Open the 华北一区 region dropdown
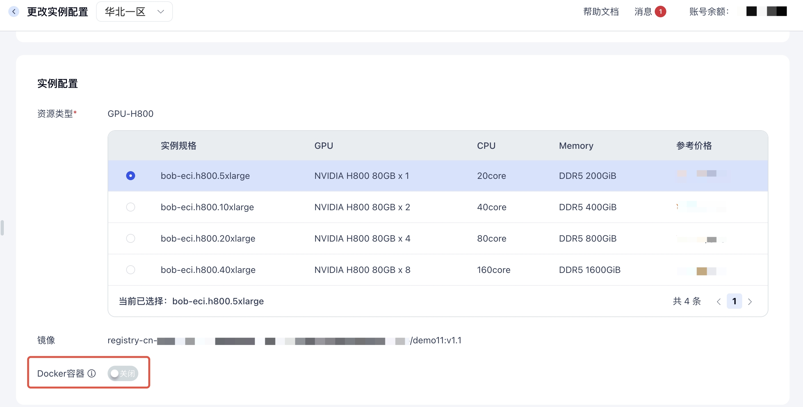 [x=134, y=12]
